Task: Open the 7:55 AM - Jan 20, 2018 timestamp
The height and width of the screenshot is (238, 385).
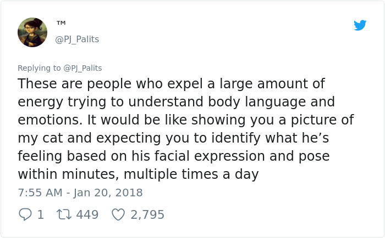Action: [x=80, y=193]
